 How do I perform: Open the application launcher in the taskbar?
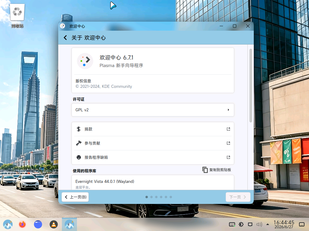[x=8, y=224]
